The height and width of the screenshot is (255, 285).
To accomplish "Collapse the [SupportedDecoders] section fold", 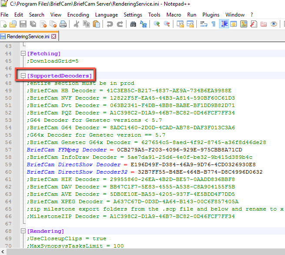I will (x=23, y=76).
